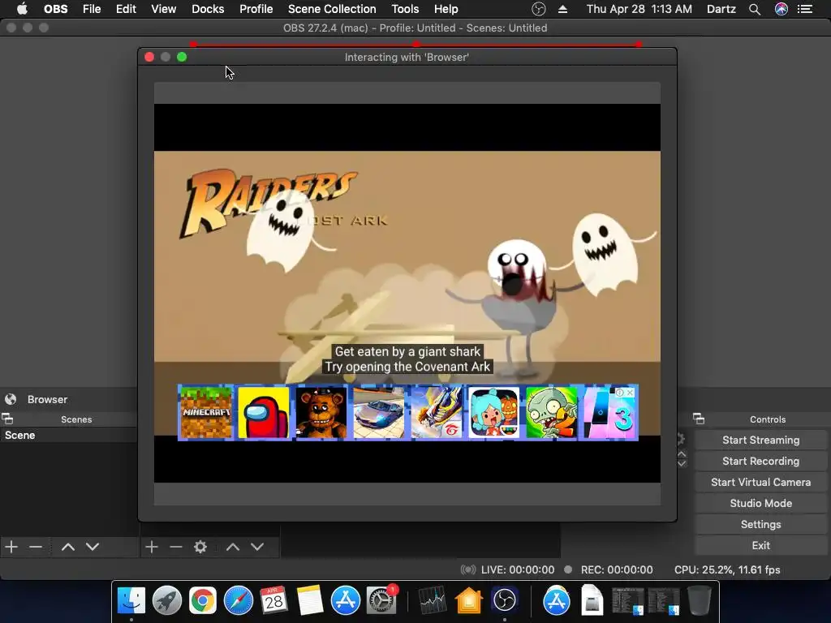Click the Browser source globe icon
Viewport: 831px width, 623px height.
pos(11,399)
